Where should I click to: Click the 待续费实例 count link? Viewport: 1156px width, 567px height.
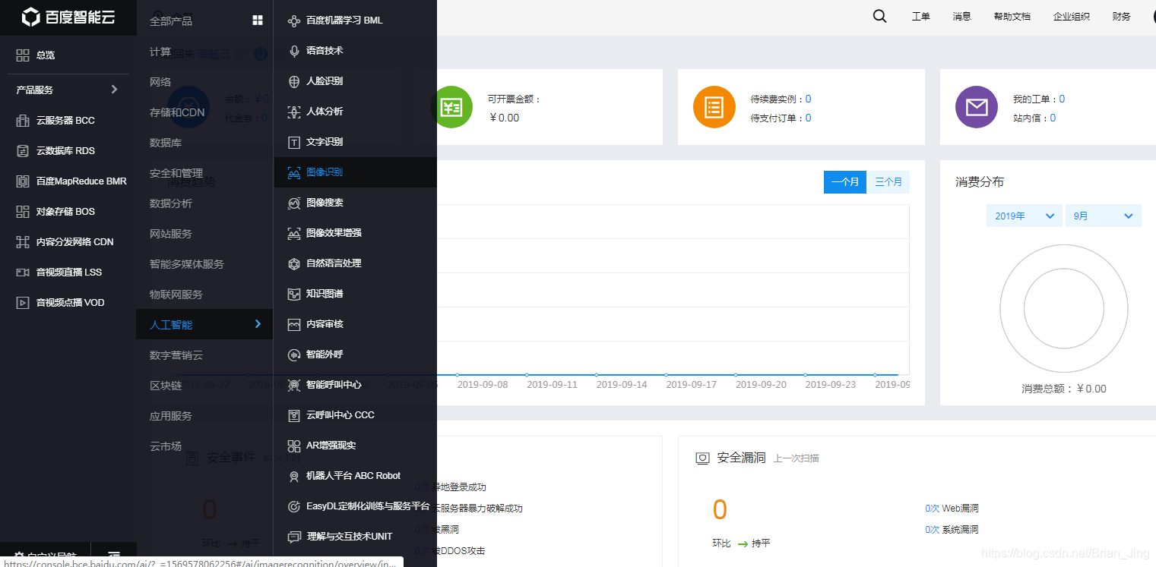(808, 99)
